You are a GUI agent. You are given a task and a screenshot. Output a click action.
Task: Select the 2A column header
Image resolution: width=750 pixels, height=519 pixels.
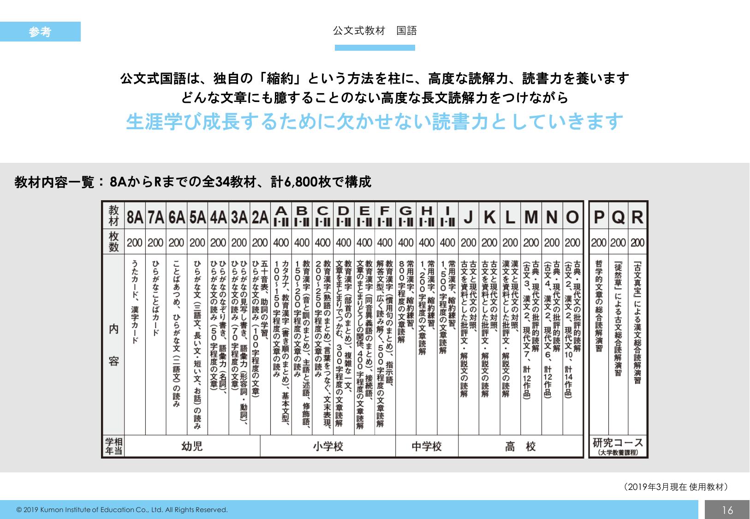(260, 216)
